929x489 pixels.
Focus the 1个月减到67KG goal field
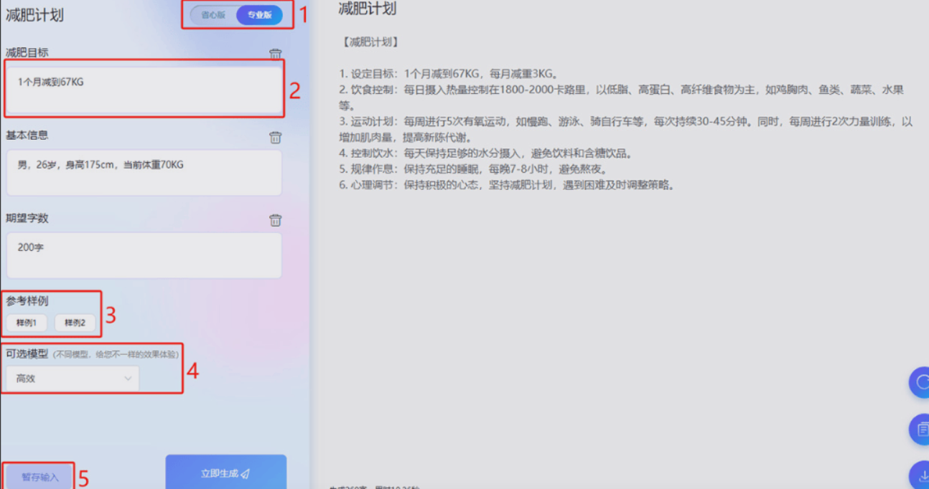click(144, 89)
